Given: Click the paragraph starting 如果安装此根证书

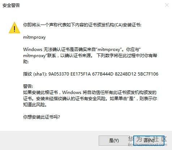Looking at the screenshot, I should (90, 99).
